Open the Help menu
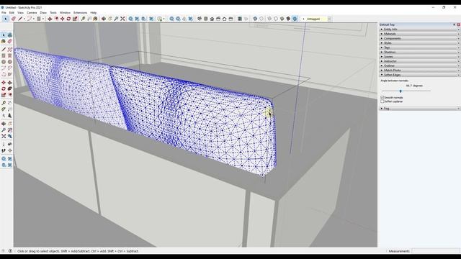Image resolution: width=461 pixels, height=259 pixels. point(93,13)
